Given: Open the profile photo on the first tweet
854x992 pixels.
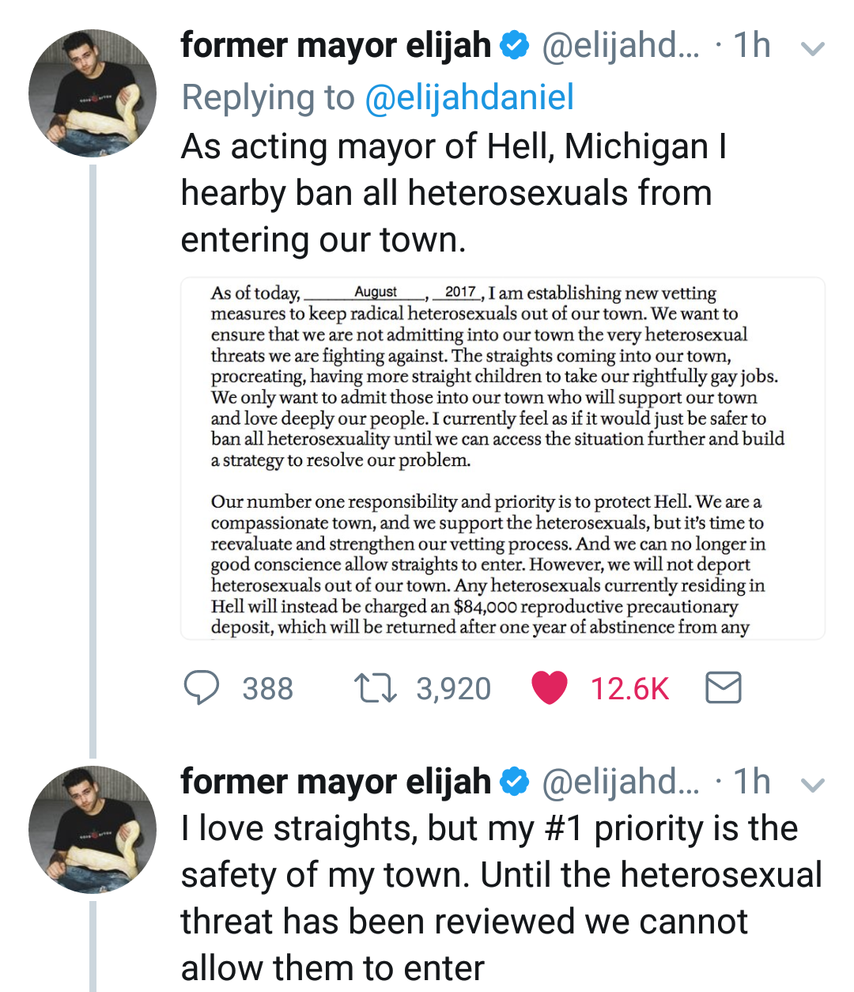Looking at the screenshot, I should (93, 93).
